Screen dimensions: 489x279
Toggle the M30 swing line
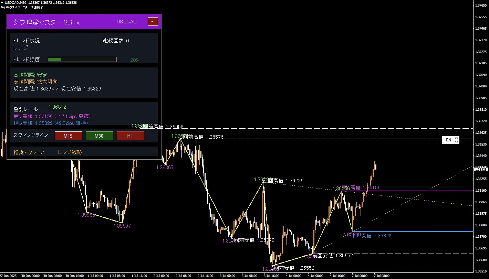click(x=99, y=136)
